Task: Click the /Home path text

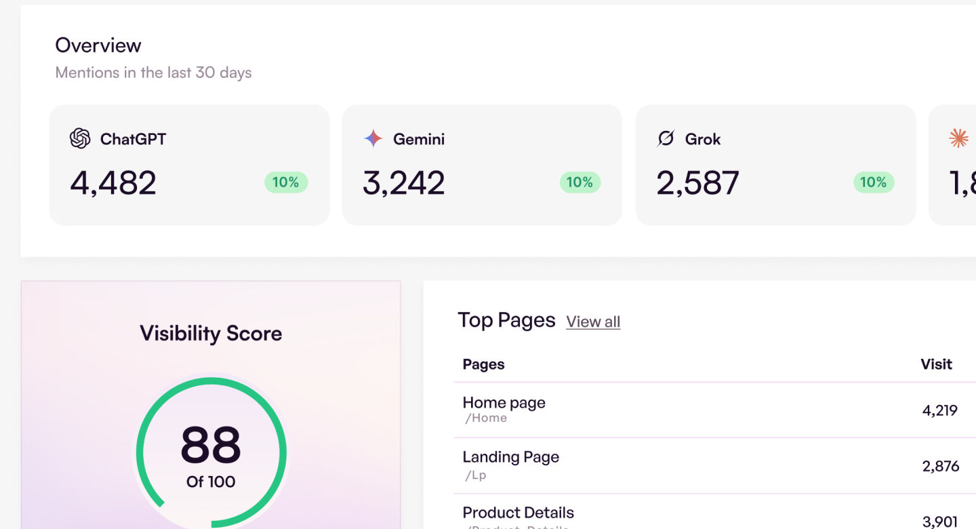Action: (486, 418)
